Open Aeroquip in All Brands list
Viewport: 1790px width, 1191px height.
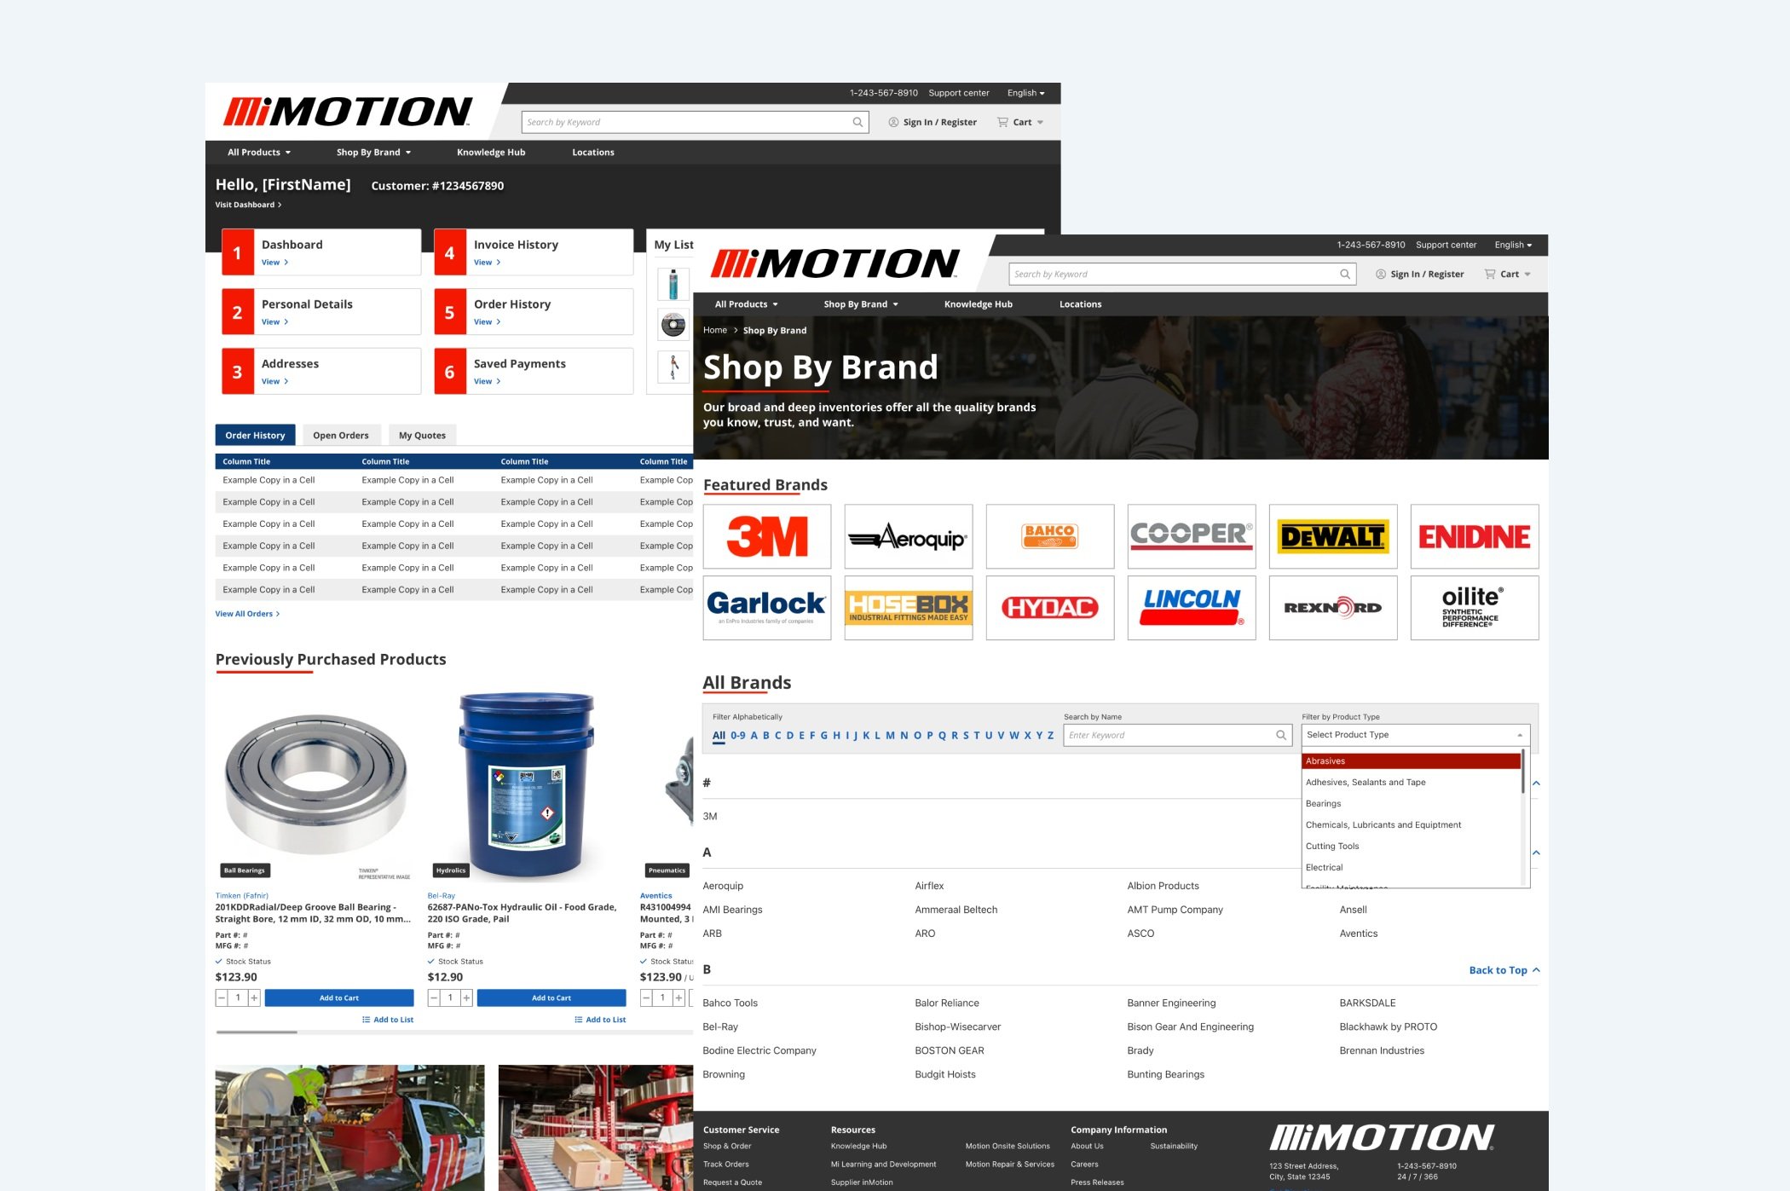(723, 886)
